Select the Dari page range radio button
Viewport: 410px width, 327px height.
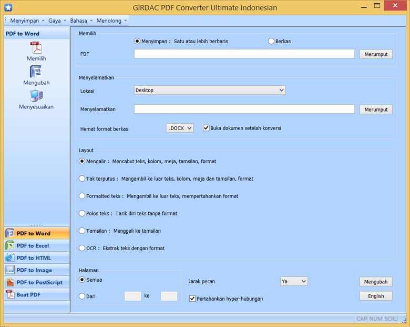82,296
